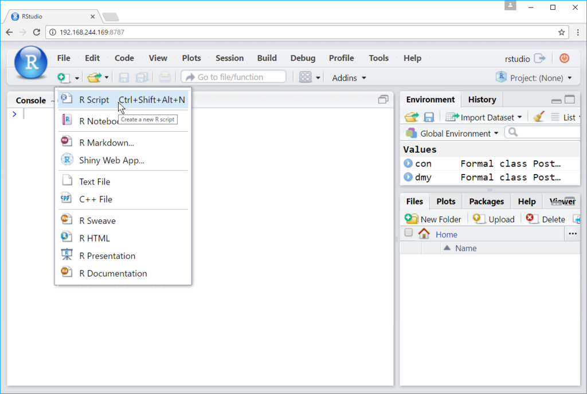Image resolution: width=587 pixels, height=394 pixels.
Task: Open the panes layout dropdown arrow
Action: pos(318,78)
